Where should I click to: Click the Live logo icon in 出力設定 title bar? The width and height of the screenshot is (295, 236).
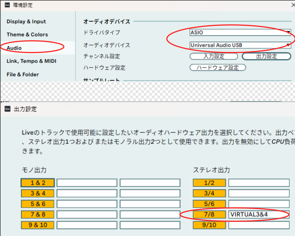click(x=7, y=109)
